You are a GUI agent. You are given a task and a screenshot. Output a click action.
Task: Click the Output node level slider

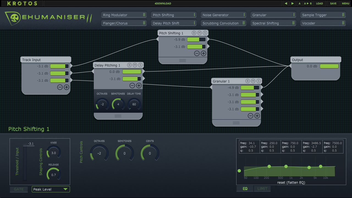tap(329, 66)
